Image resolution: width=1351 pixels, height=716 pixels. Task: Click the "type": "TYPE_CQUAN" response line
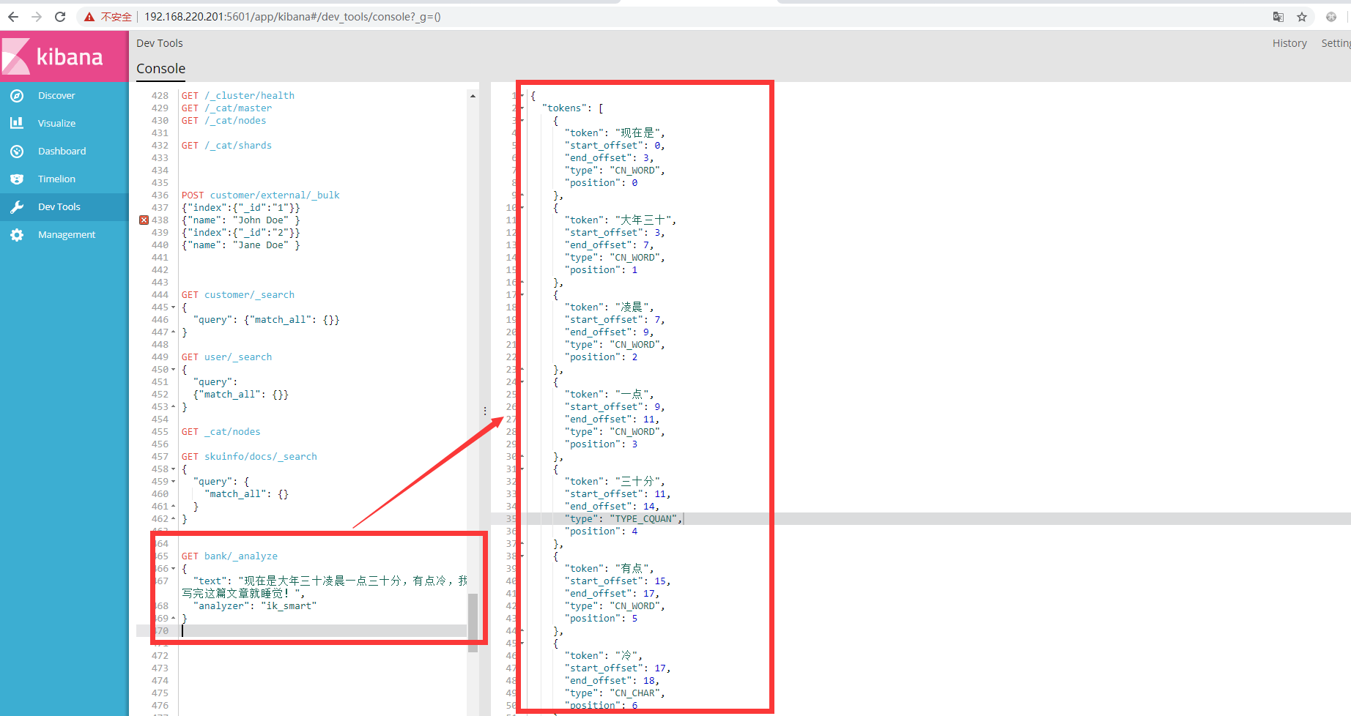point(623,519)
